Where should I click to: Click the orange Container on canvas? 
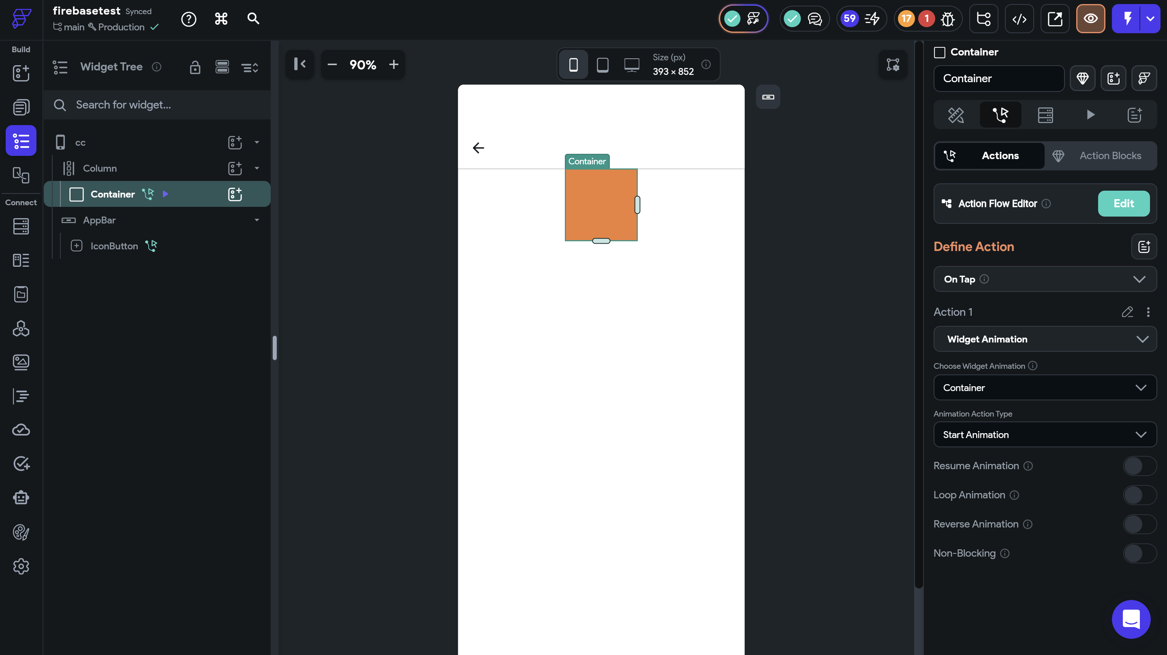pyautogui.click(x=600, y=204)
